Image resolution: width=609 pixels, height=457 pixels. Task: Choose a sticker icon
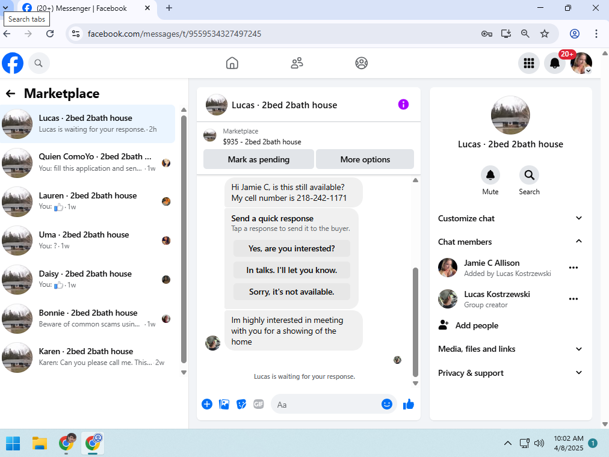[x=241, y=404]
